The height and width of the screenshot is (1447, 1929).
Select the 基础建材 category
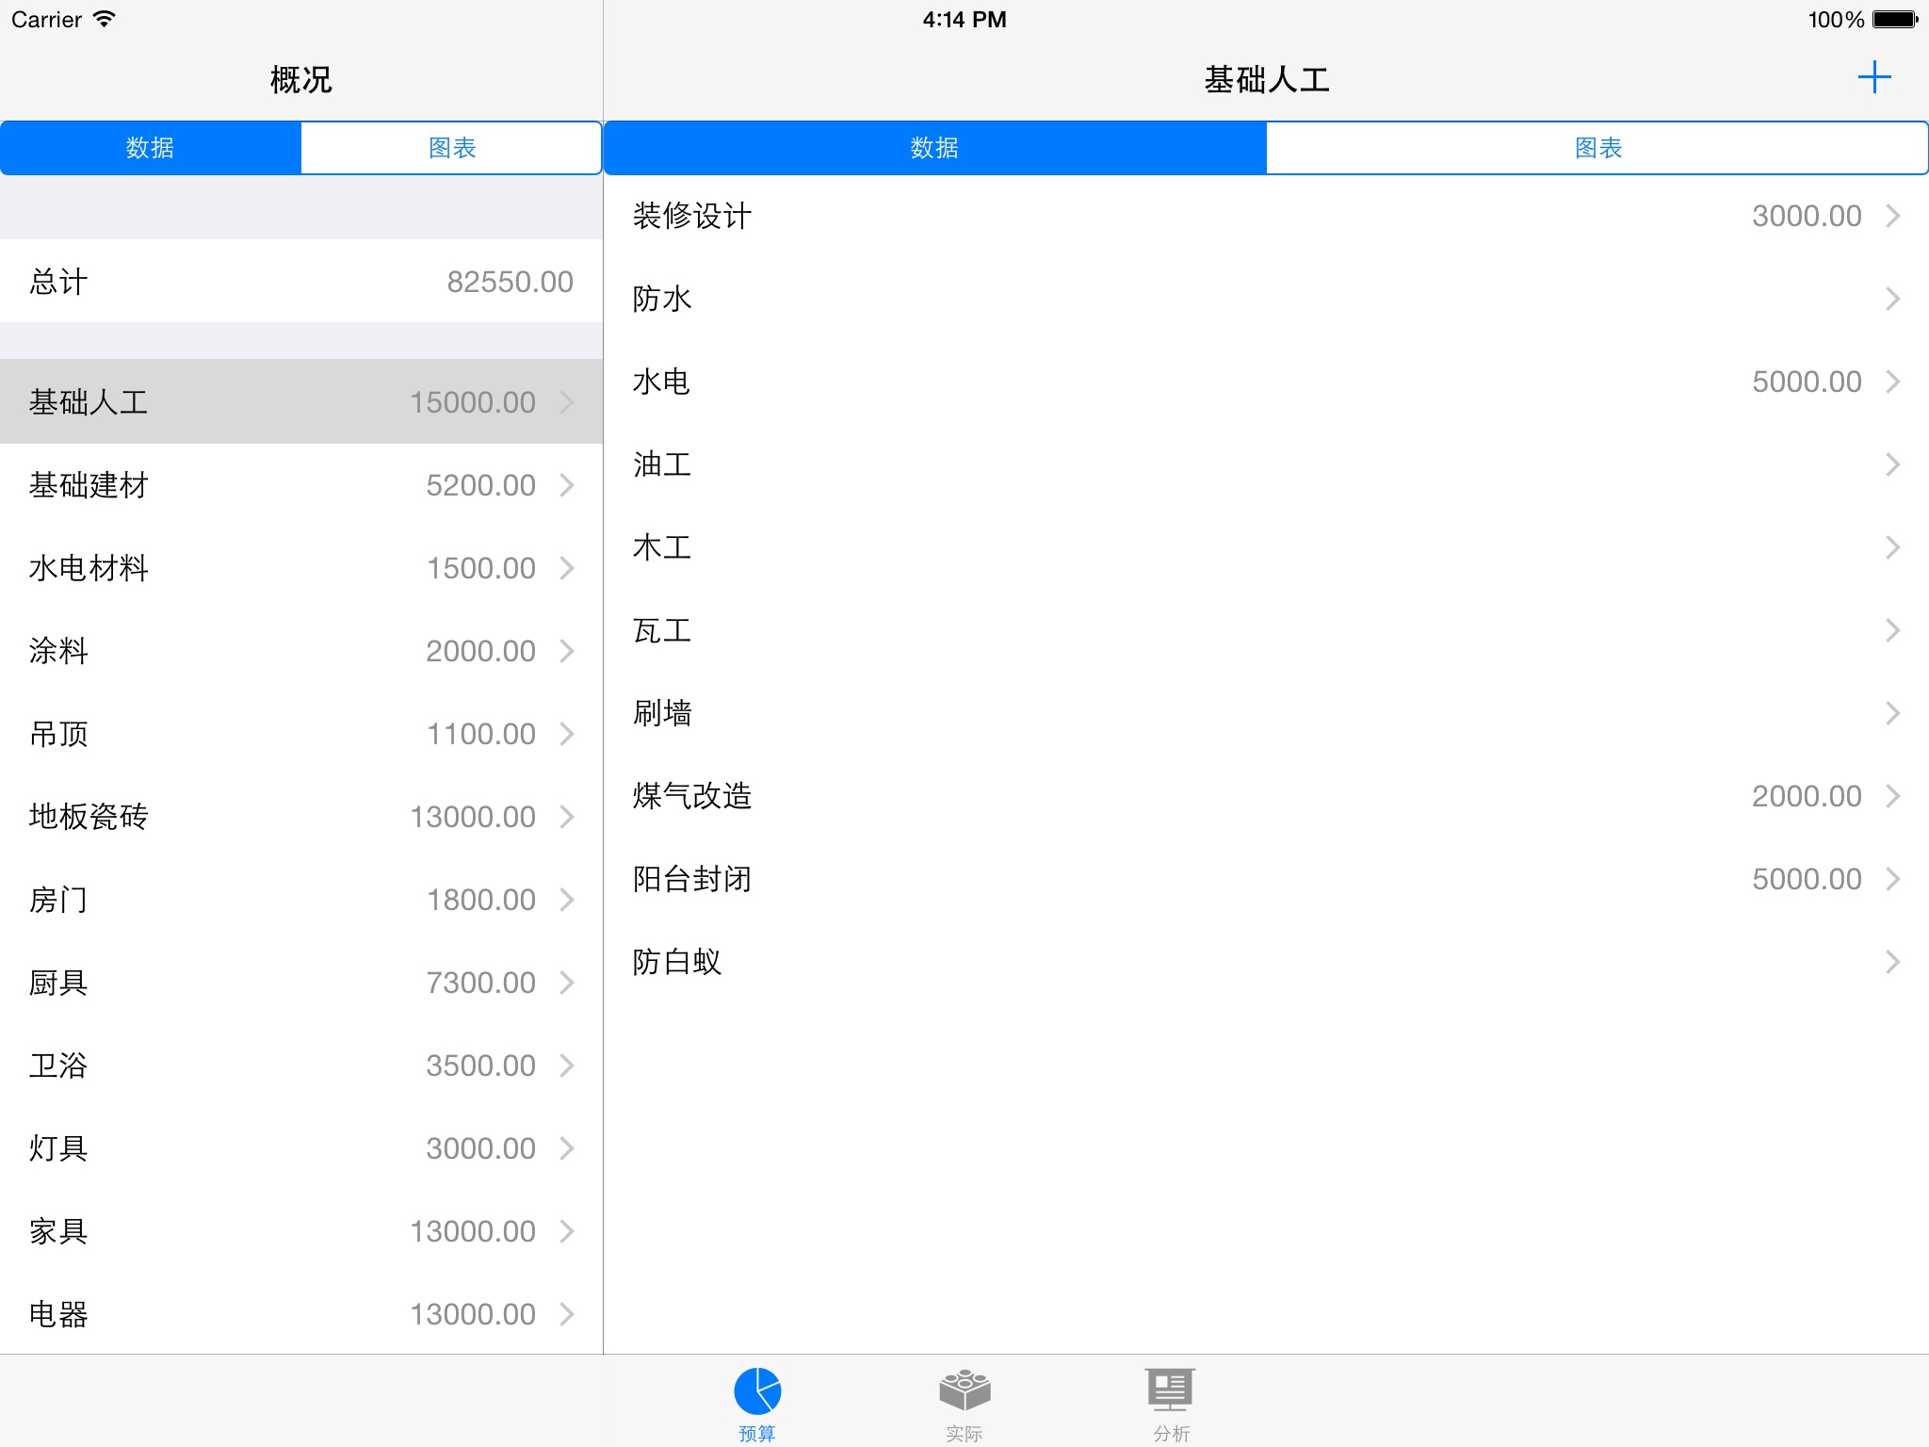(301, 485)
